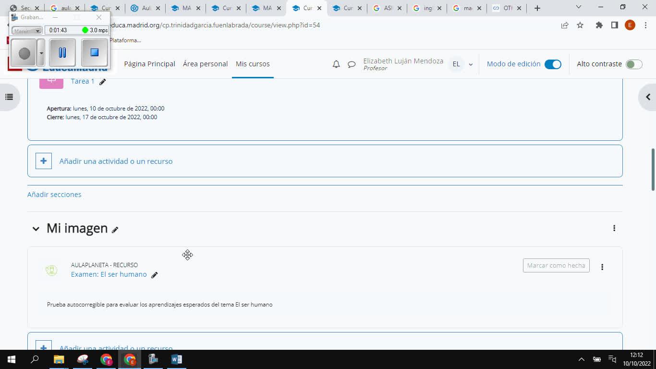Open File Explorer from the taskbar
The width and height of the screenshot is (656, 369).
[x=59, y=359]
